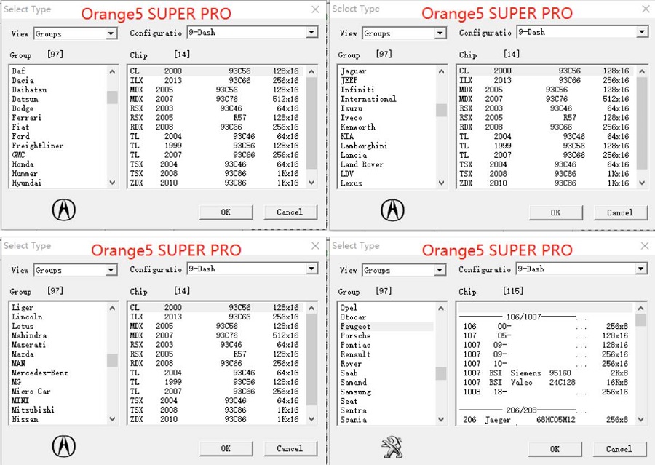Click Cancel in the Daf–Hyundai dialog
Screen dimensions: 655x465
(290, 212)
